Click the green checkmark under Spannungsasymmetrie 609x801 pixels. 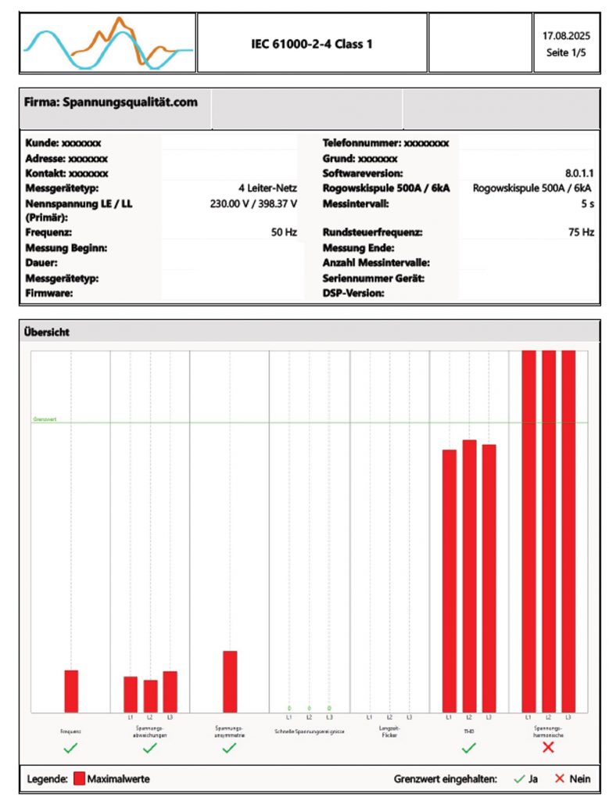(x=229, y=748)
